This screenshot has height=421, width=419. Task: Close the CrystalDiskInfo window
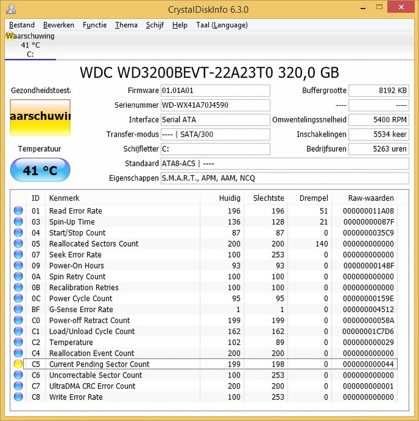401,7
